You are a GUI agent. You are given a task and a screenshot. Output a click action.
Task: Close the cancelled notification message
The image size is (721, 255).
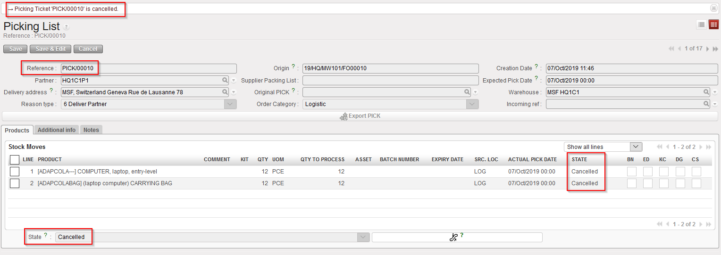click(x=713, y=8)
